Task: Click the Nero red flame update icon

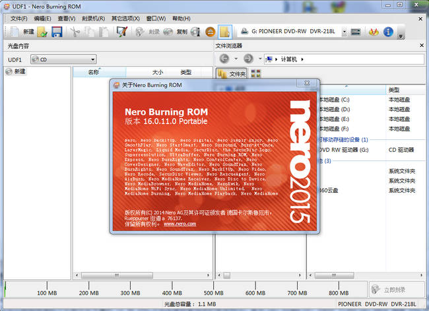Action: pos(374,32)
